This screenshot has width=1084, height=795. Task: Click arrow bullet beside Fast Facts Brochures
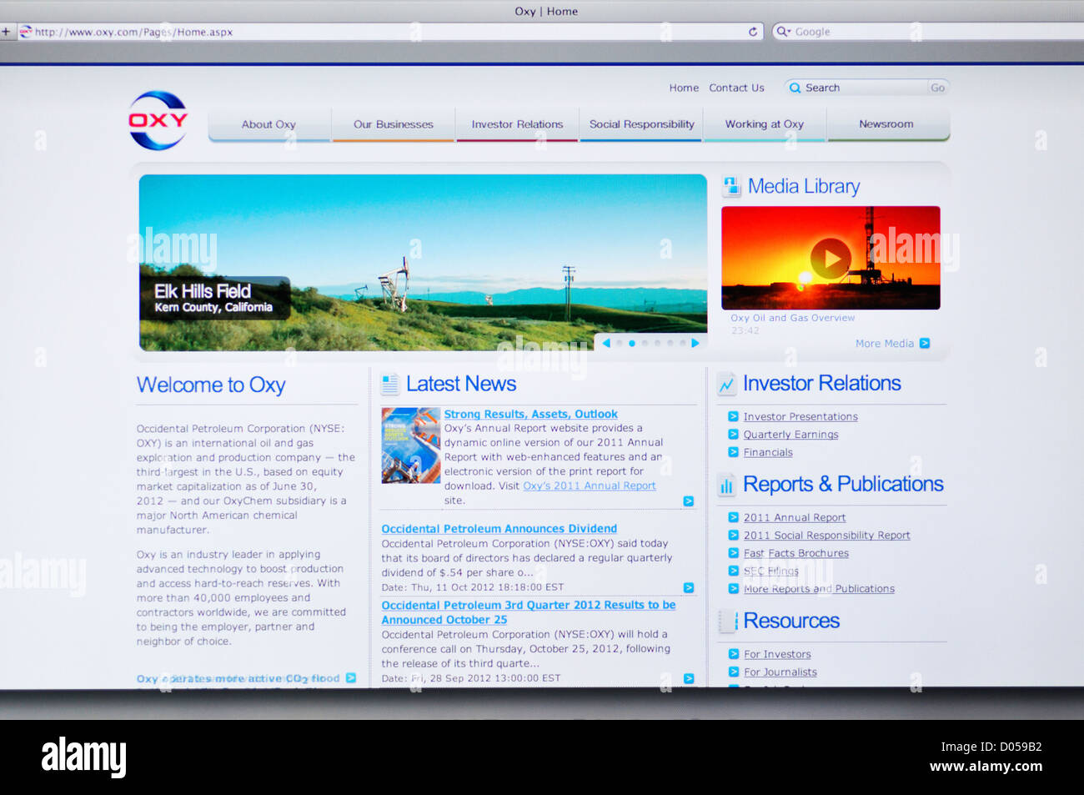click(x=733, y=553)
